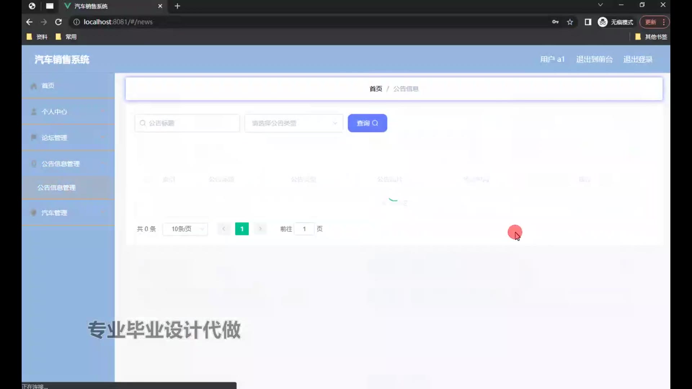Open the 首页 sidebar menu item

68,86
